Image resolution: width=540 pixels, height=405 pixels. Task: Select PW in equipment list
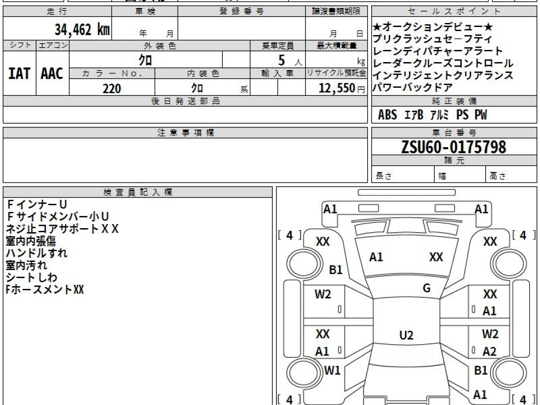[481, 115]
